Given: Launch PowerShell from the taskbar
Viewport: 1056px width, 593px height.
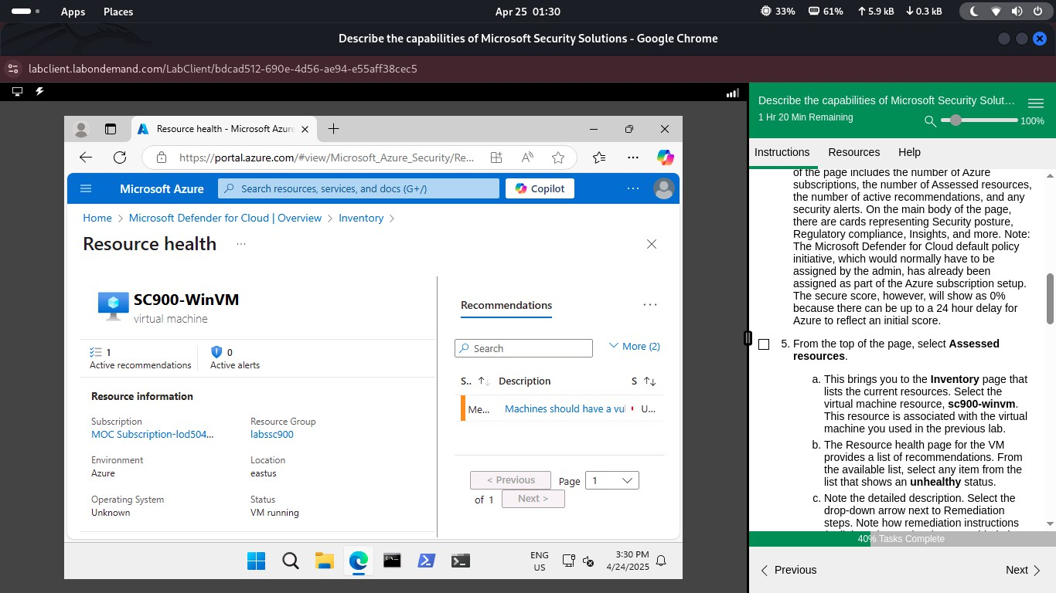Looking at the screenshot, I should (x=426, y=561).
